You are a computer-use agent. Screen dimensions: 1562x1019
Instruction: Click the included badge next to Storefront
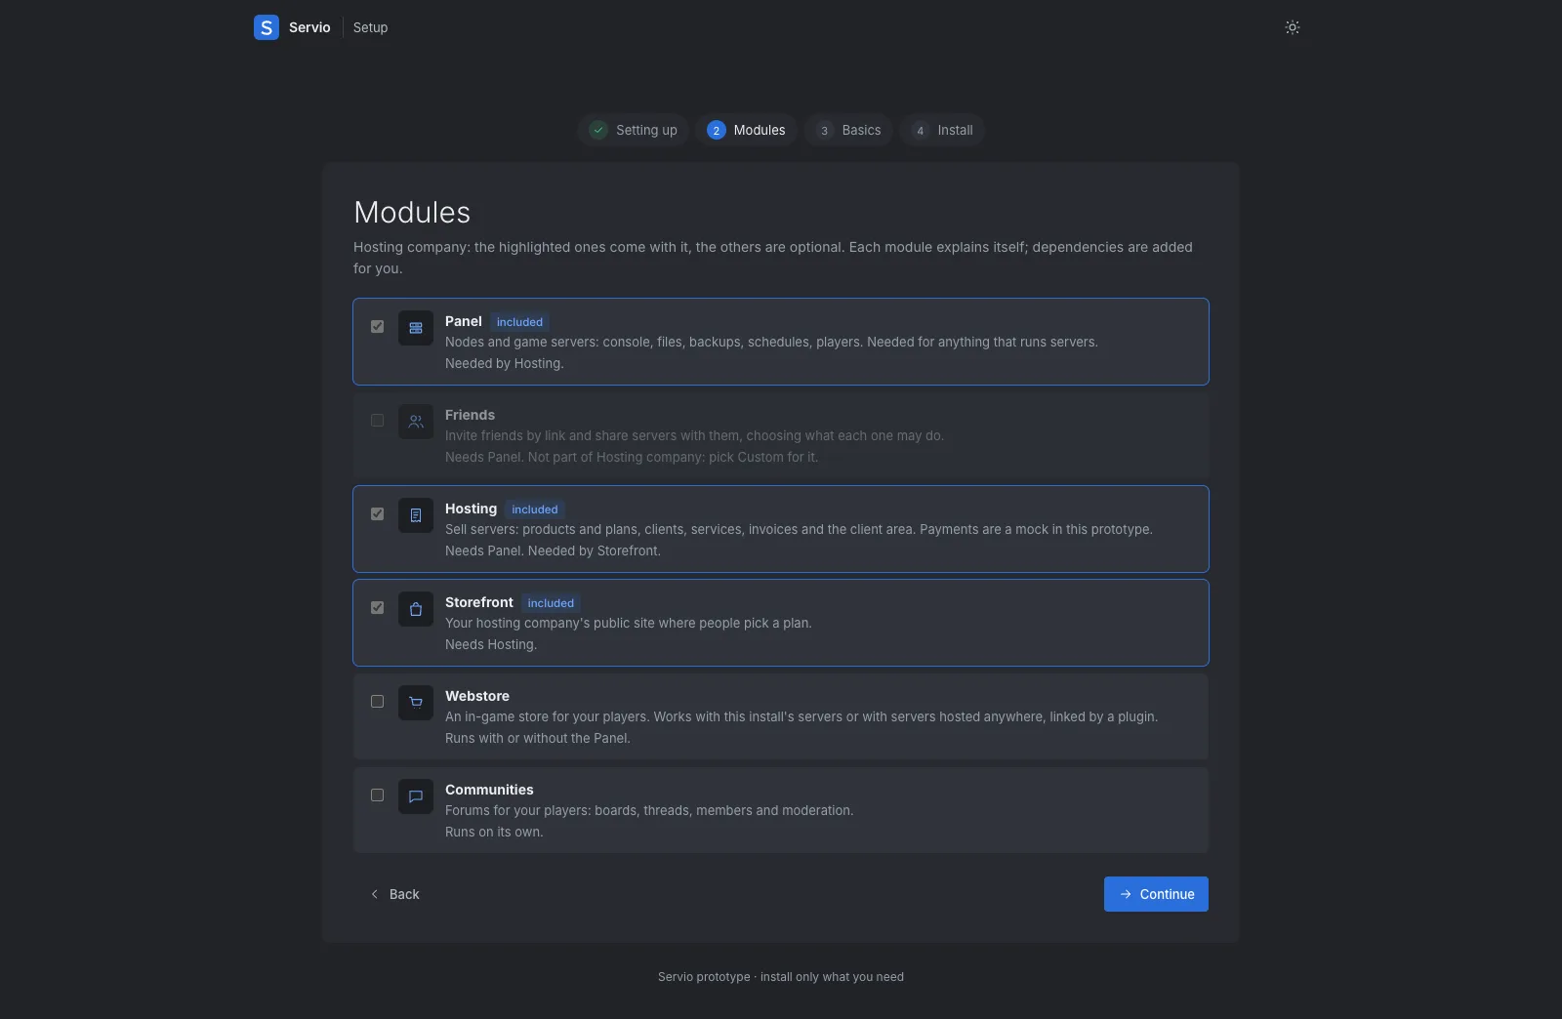tap(551, 603)
